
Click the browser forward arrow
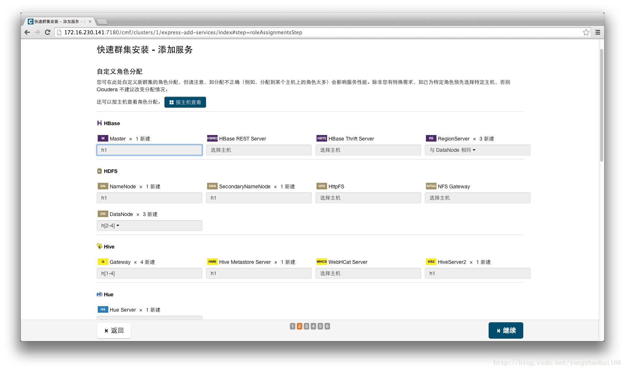click(x=37, y=32)
